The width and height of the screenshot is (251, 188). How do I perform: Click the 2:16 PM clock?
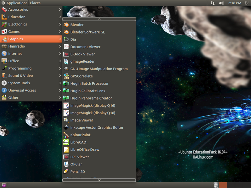pos(234,3)
